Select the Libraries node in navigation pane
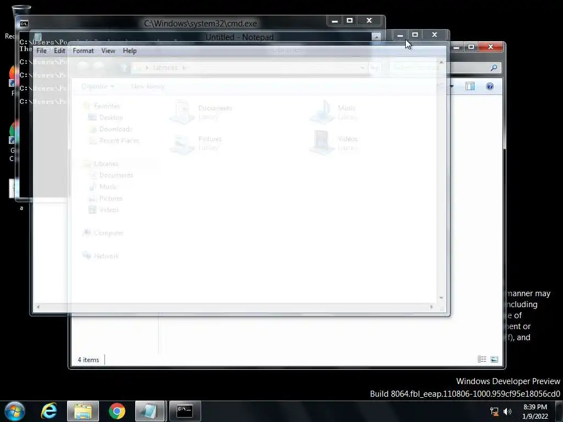The width and height of the screenshot is (563, 422). [101, 164]
